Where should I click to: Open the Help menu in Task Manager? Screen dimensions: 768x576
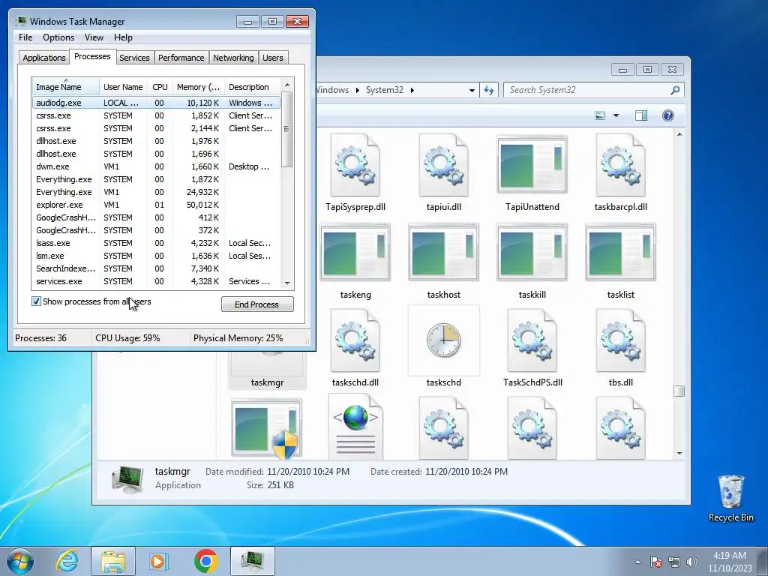point(123,37)
